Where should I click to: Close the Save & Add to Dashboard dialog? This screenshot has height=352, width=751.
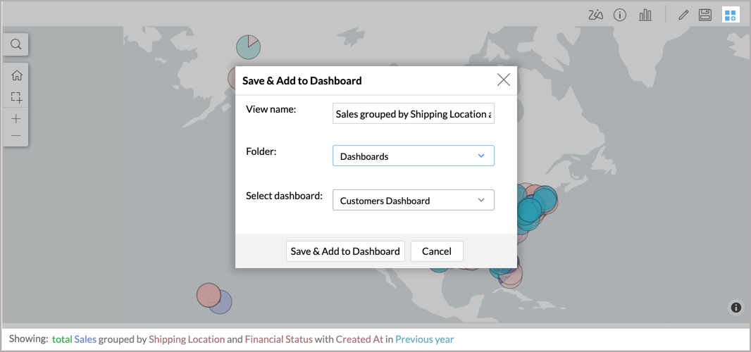click(x=503, y=80)
